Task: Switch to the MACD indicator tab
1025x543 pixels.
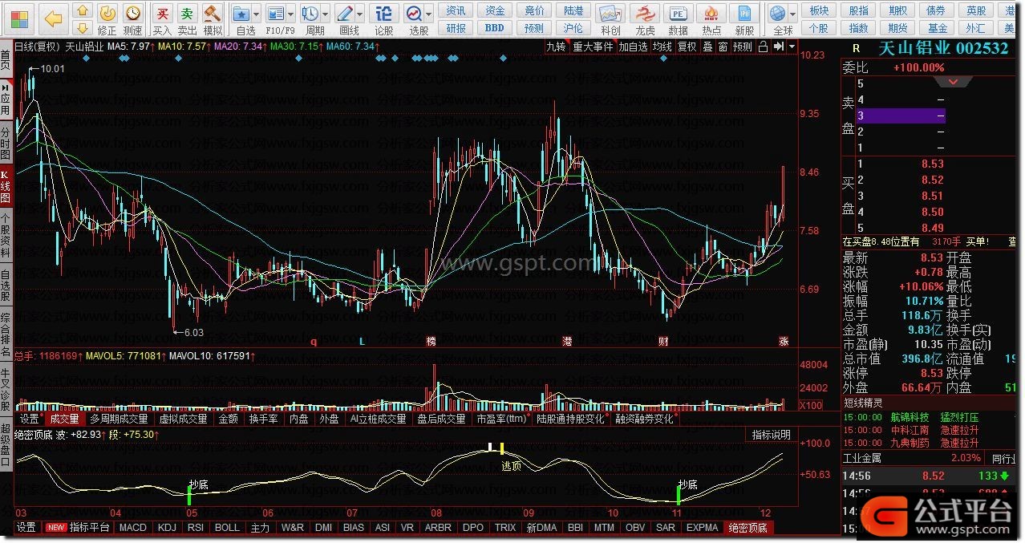Action: 132,528
